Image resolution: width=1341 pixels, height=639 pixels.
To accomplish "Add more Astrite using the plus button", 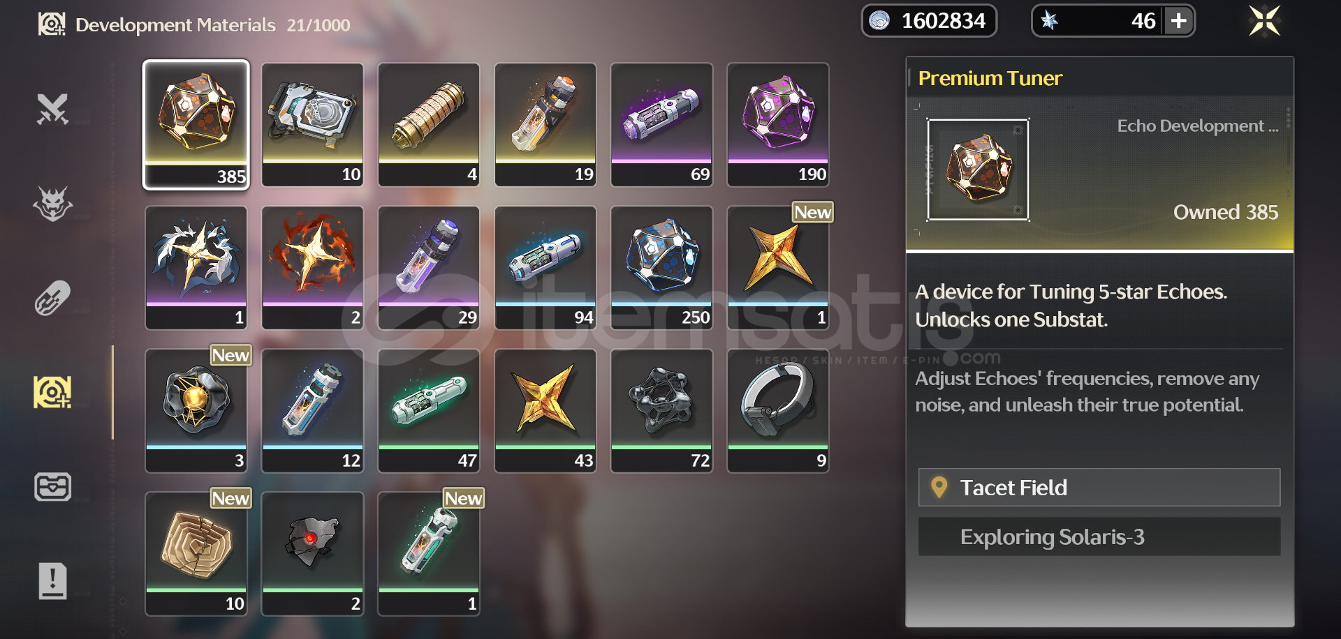I will coord(1179,21).
